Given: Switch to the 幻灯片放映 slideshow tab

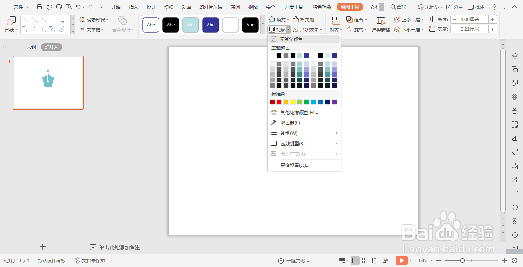Looking at the screenshot, I should [211, 7].
